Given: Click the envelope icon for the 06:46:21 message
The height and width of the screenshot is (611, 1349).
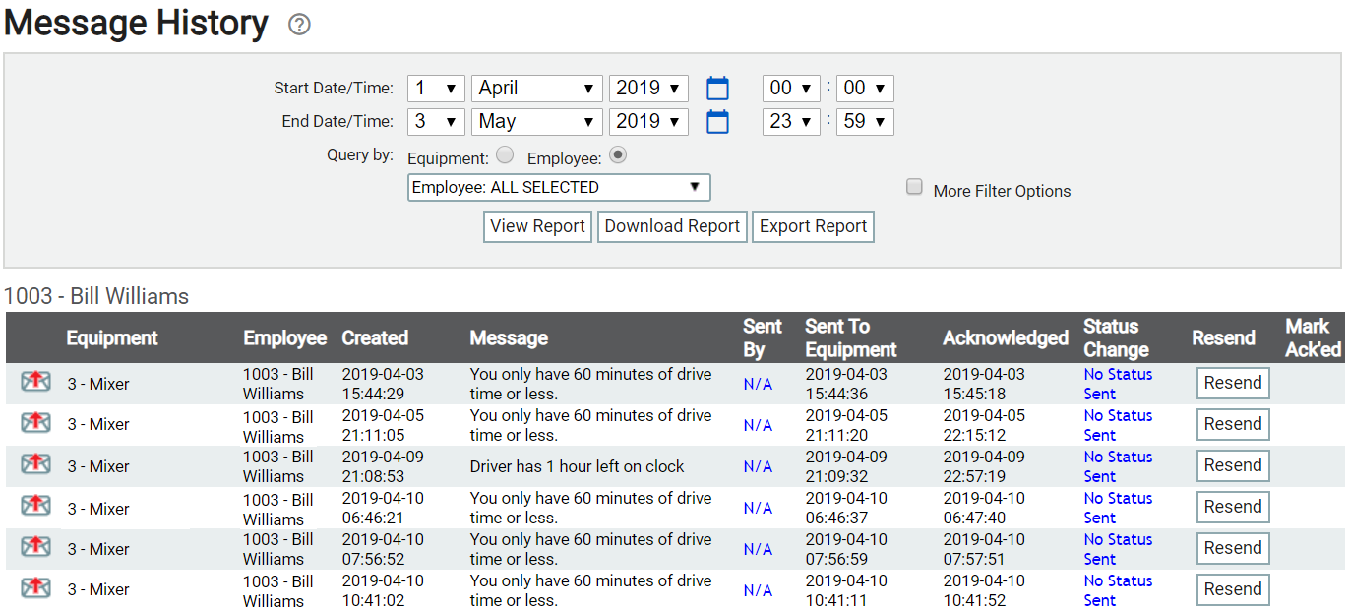Looking at the screenshot, I should [x=35, y=506].
